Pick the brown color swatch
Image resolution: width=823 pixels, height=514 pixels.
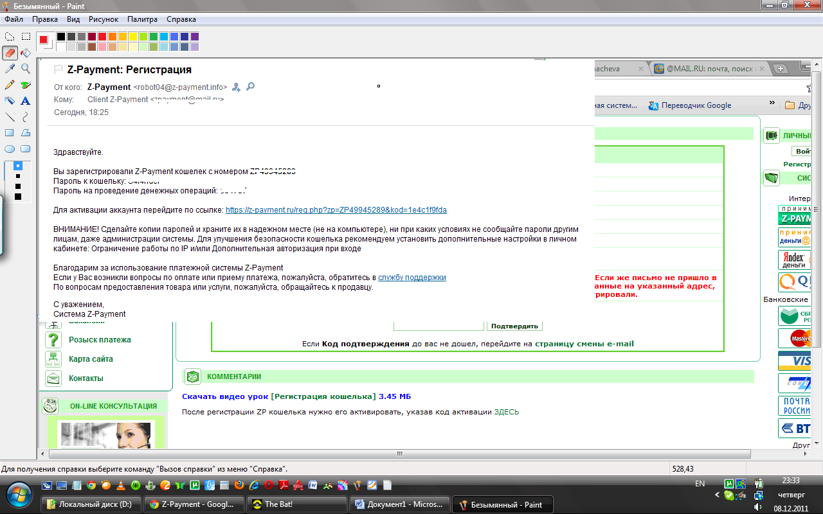click(92, 47)
